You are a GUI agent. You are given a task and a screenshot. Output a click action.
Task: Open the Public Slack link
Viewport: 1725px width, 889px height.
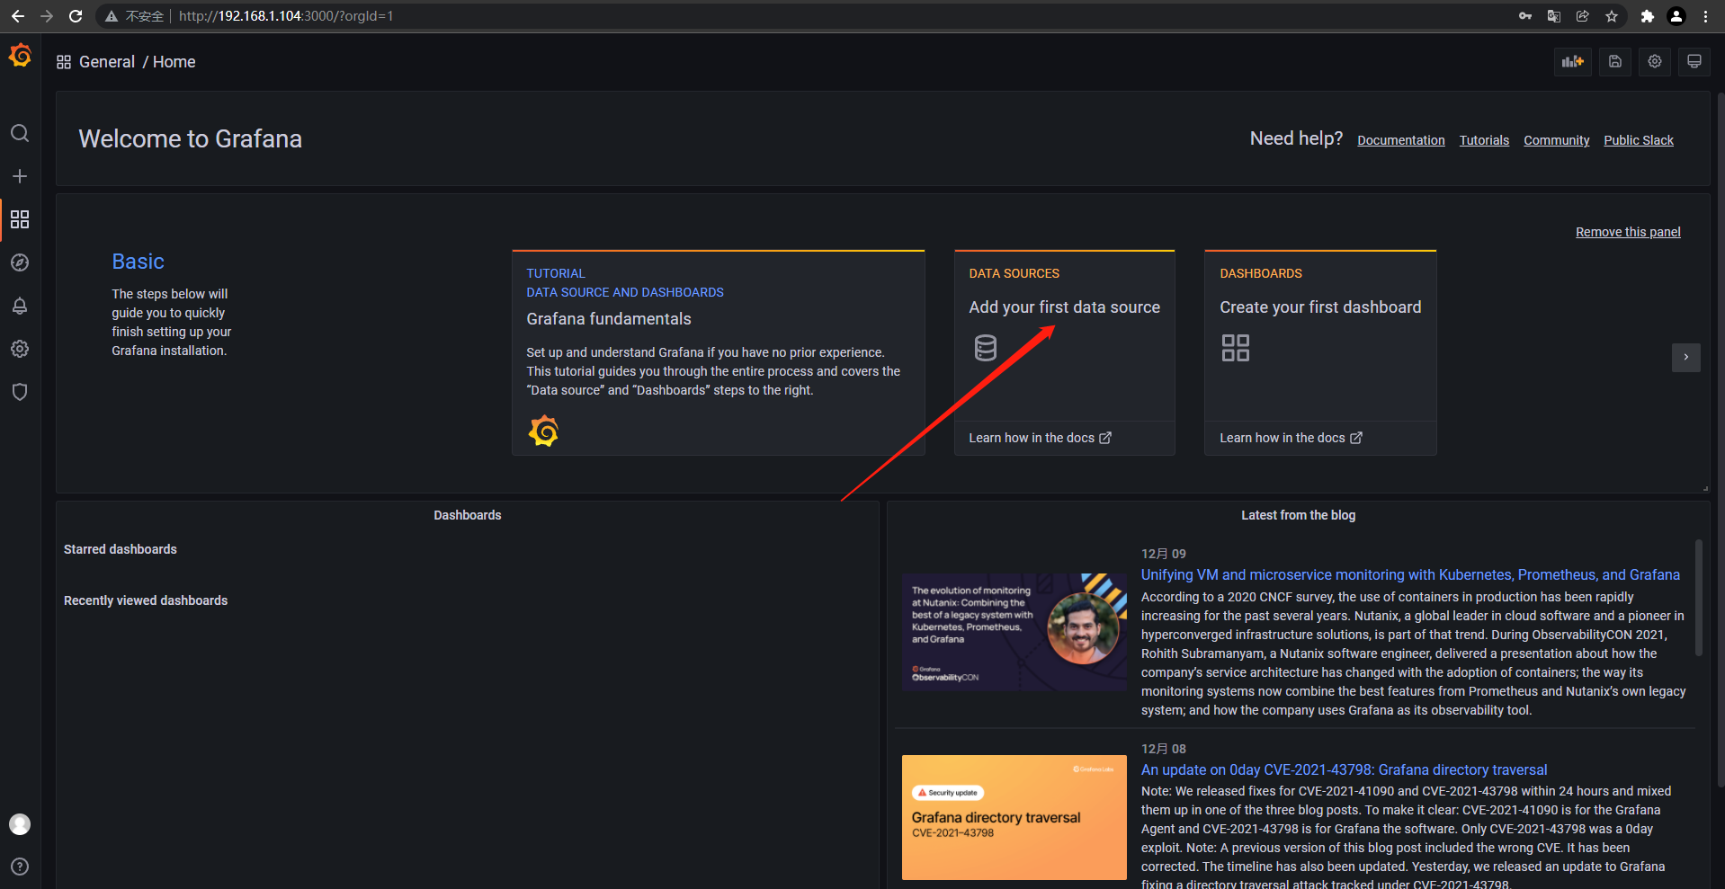[1639, 140]
